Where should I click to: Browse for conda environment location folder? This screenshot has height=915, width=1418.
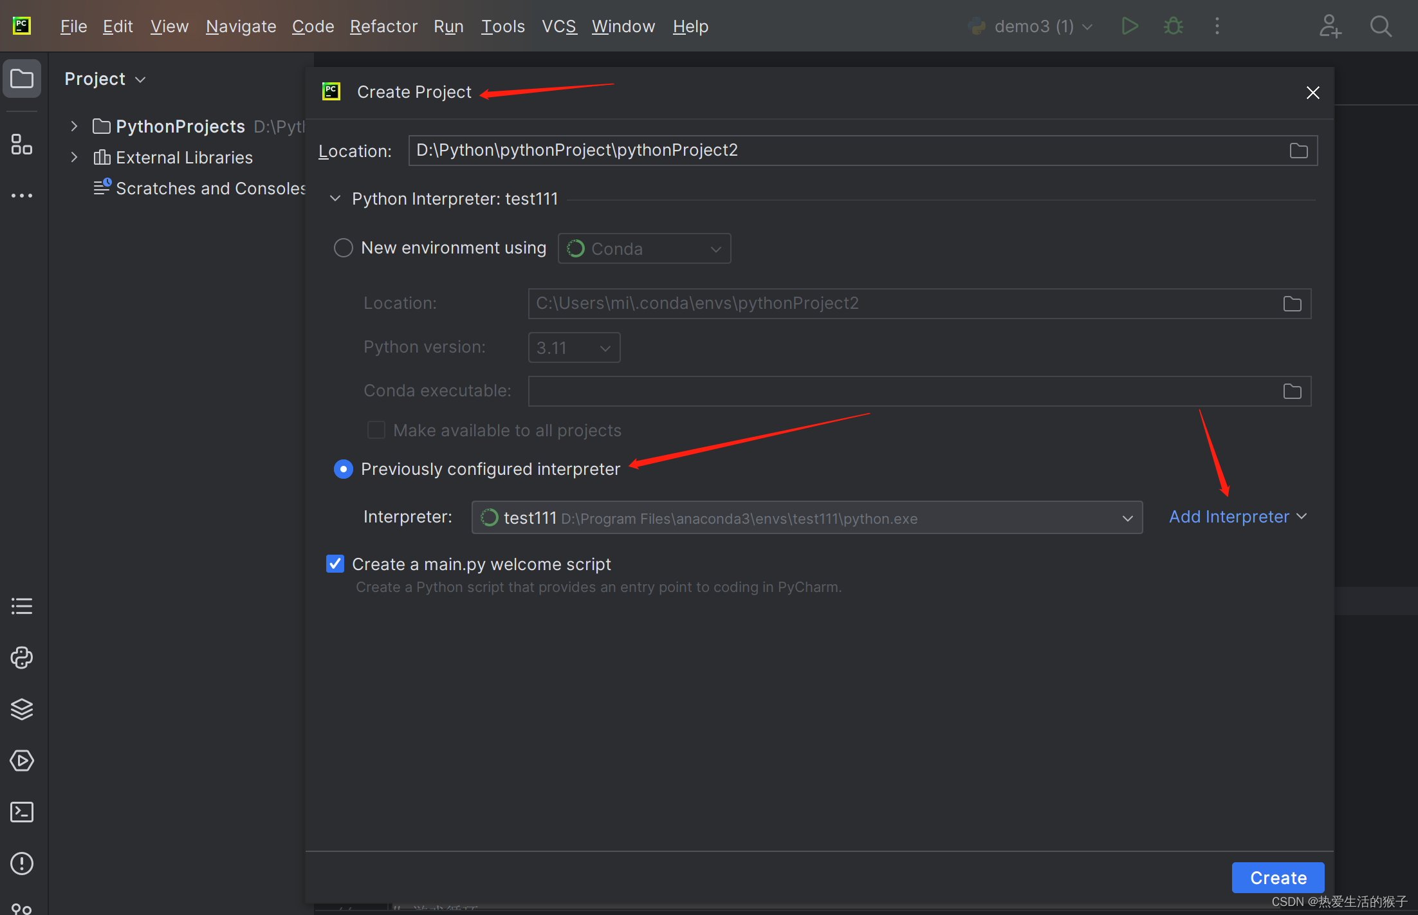point(1293,304)
